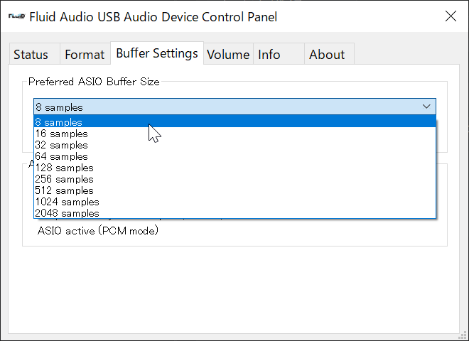Click the Preferred ASIO Buffer Size combo box
Viewport: 469px width, 341px height.
234,107
